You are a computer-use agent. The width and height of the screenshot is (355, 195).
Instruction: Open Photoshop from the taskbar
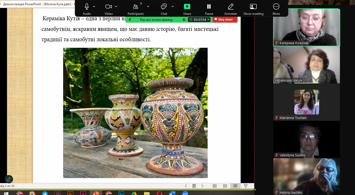(x=121, y=193)
